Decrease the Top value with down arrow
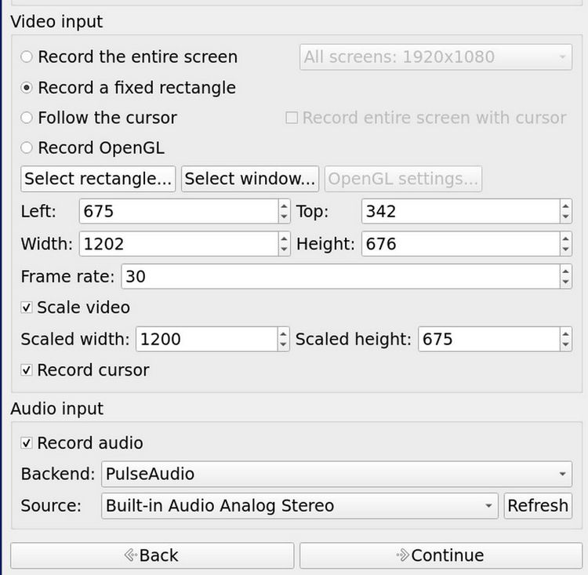Screen dimensions: 588x575 pos(565,217)
